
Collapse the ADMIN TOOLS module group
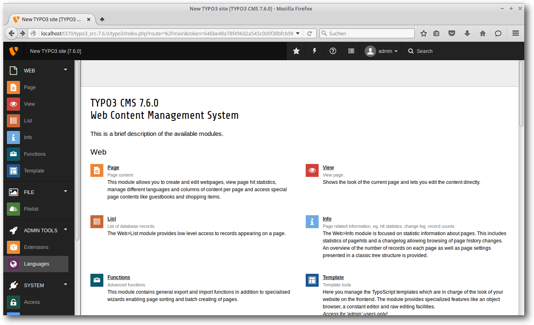[66, 230]
